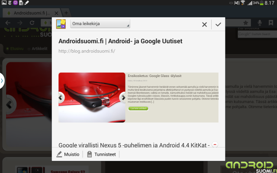Open new browser tab with plus
The width and height of the screenshot is (277, 173).
66,13
